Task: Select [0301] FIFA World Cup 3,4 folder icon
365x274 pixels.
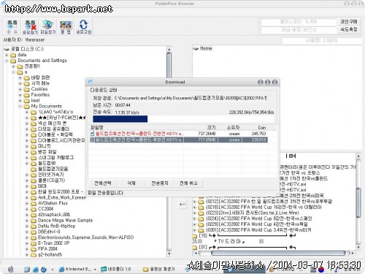Action: point(201,230)
